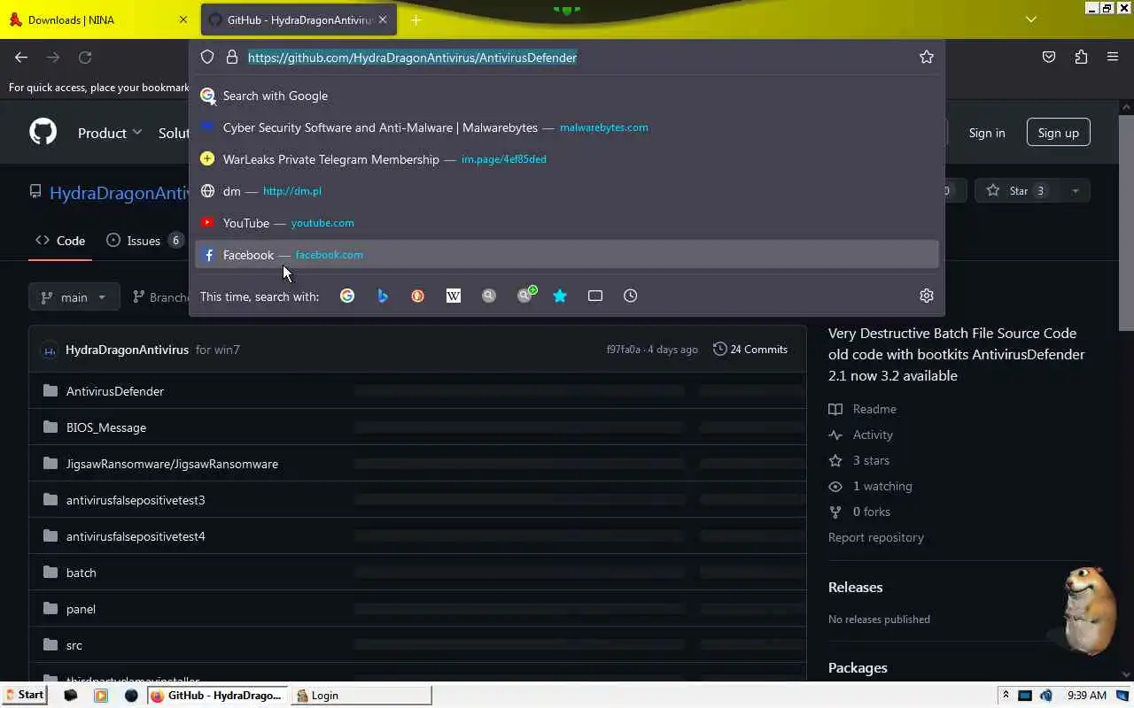Click the volume speaker tray icon
This screenshot has height=708, width=1134.
(1046, 696)
